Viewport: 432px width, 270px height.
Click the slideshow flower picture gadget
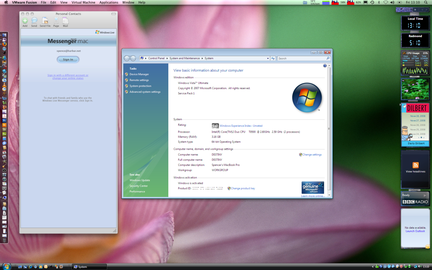(x=415, y=89)
